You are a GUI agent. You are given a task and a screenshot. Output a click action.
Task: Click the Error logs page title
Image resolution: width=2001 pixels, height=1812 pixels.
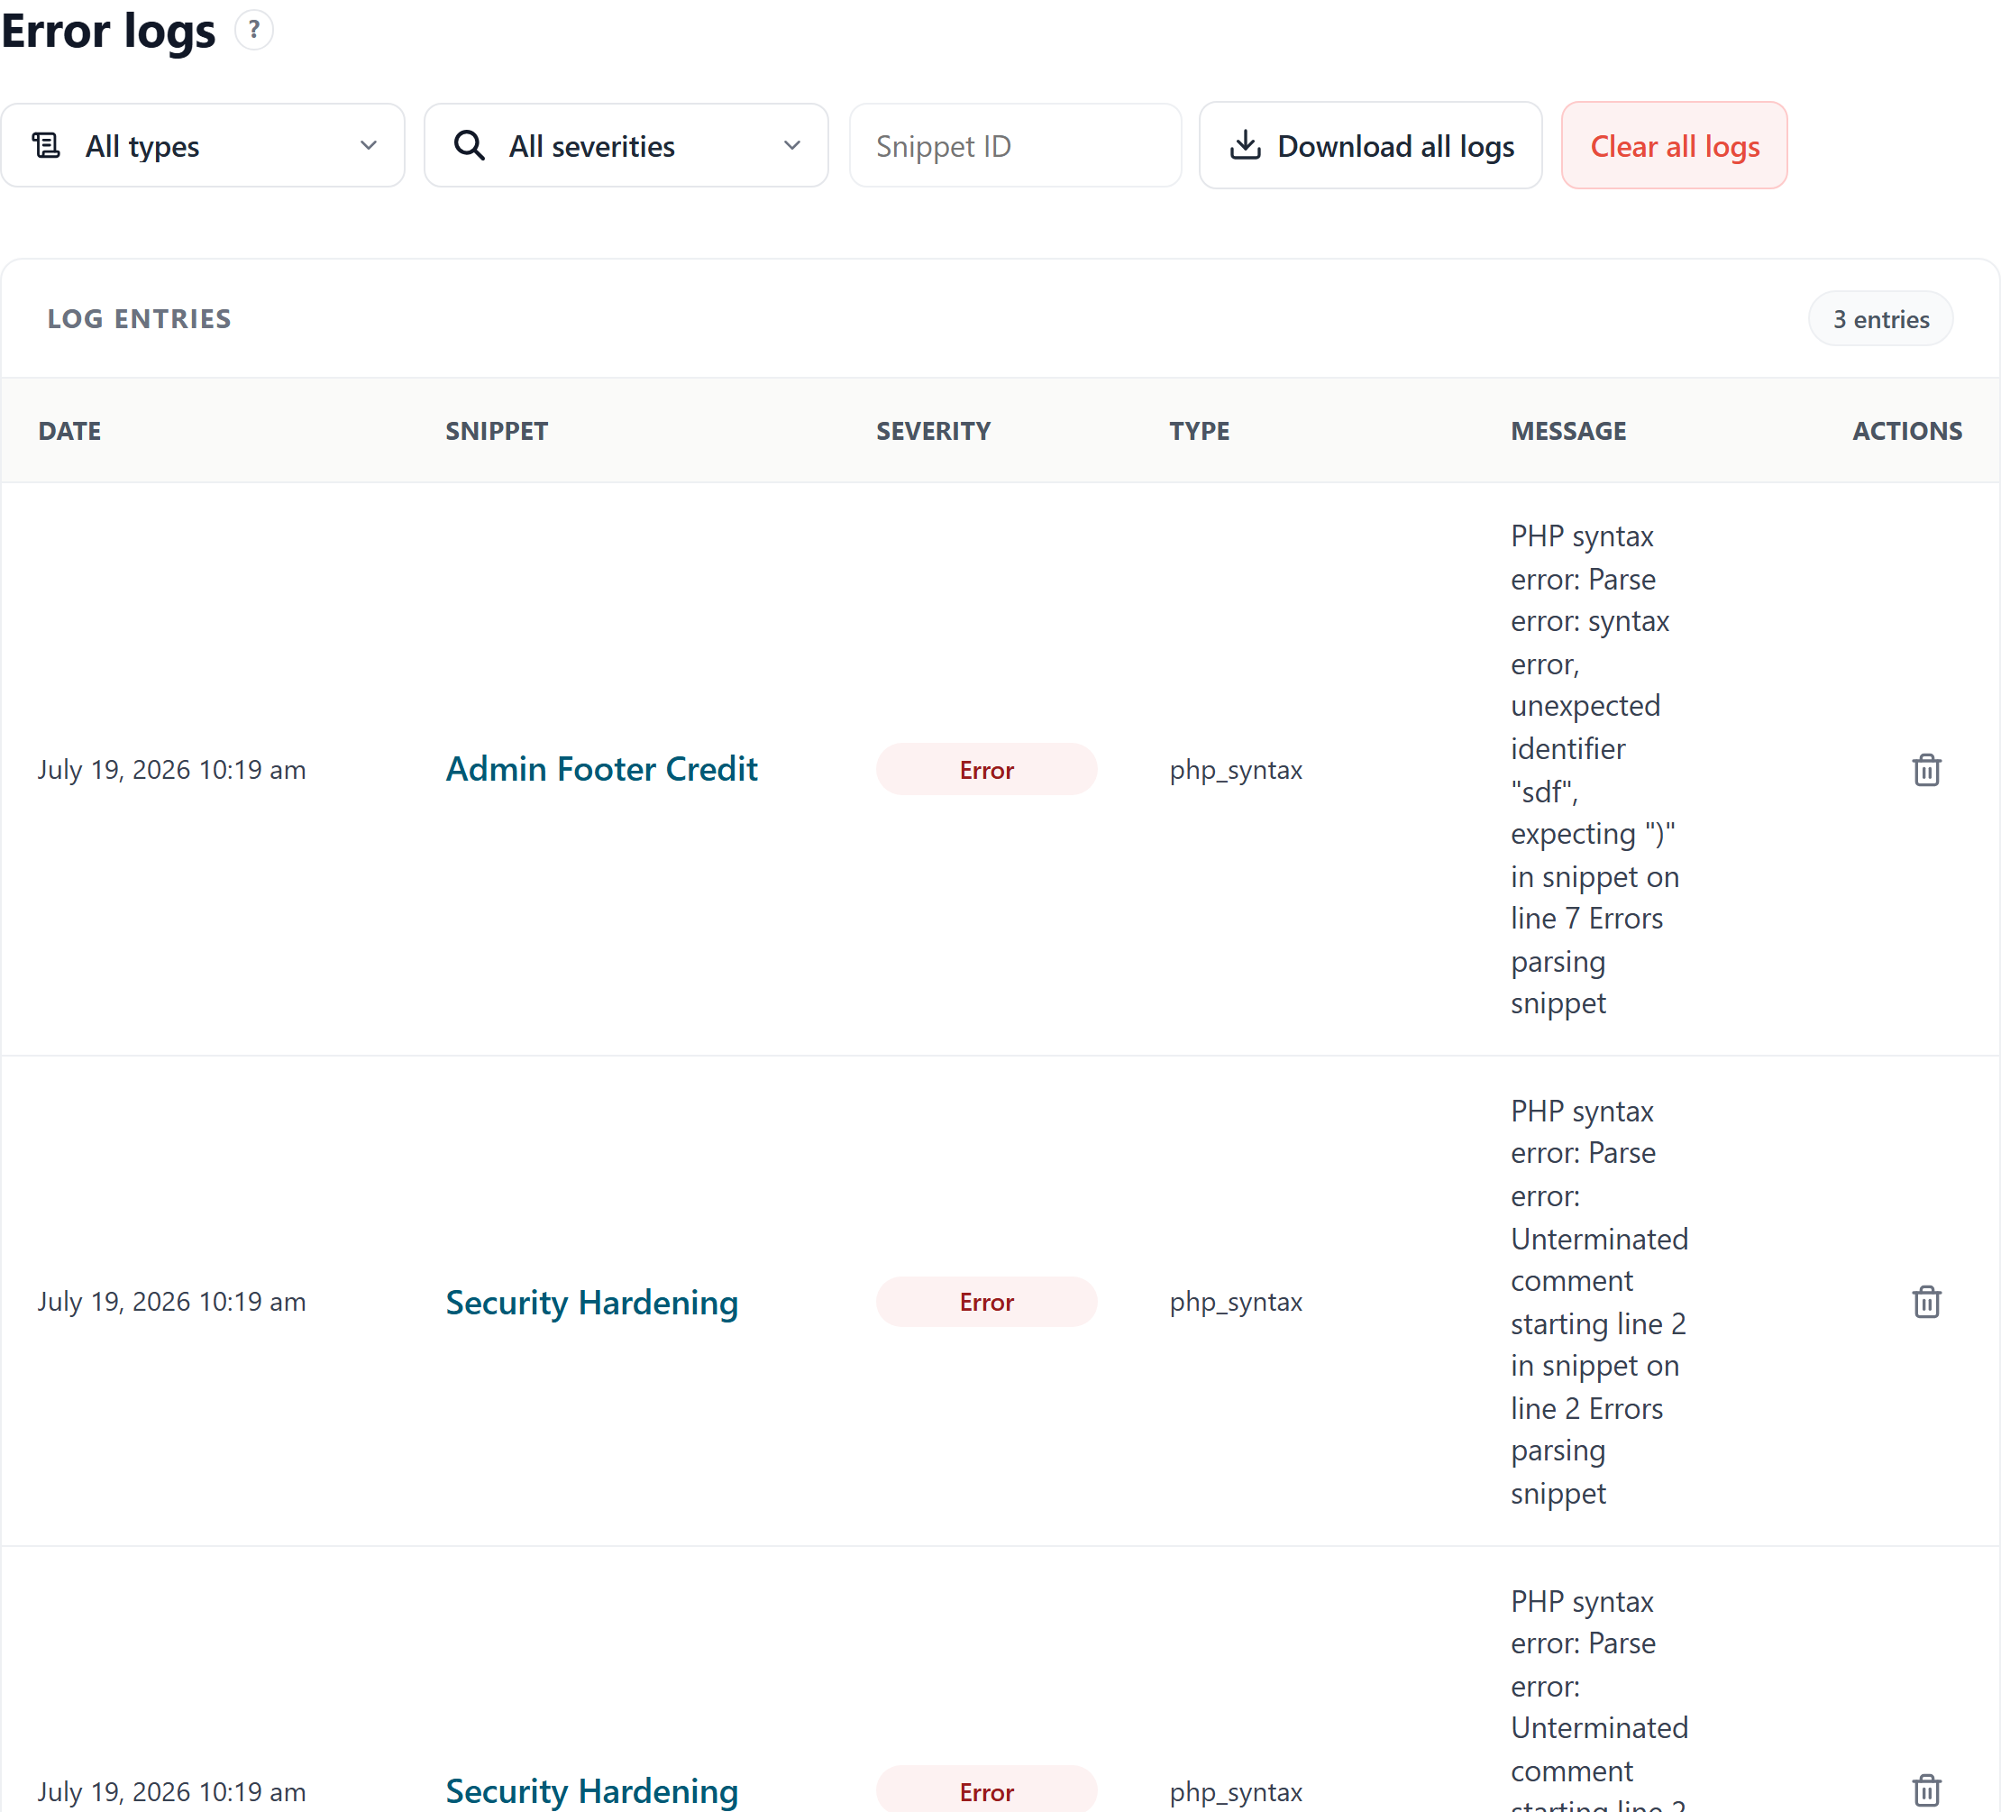[x=108, y=30]
